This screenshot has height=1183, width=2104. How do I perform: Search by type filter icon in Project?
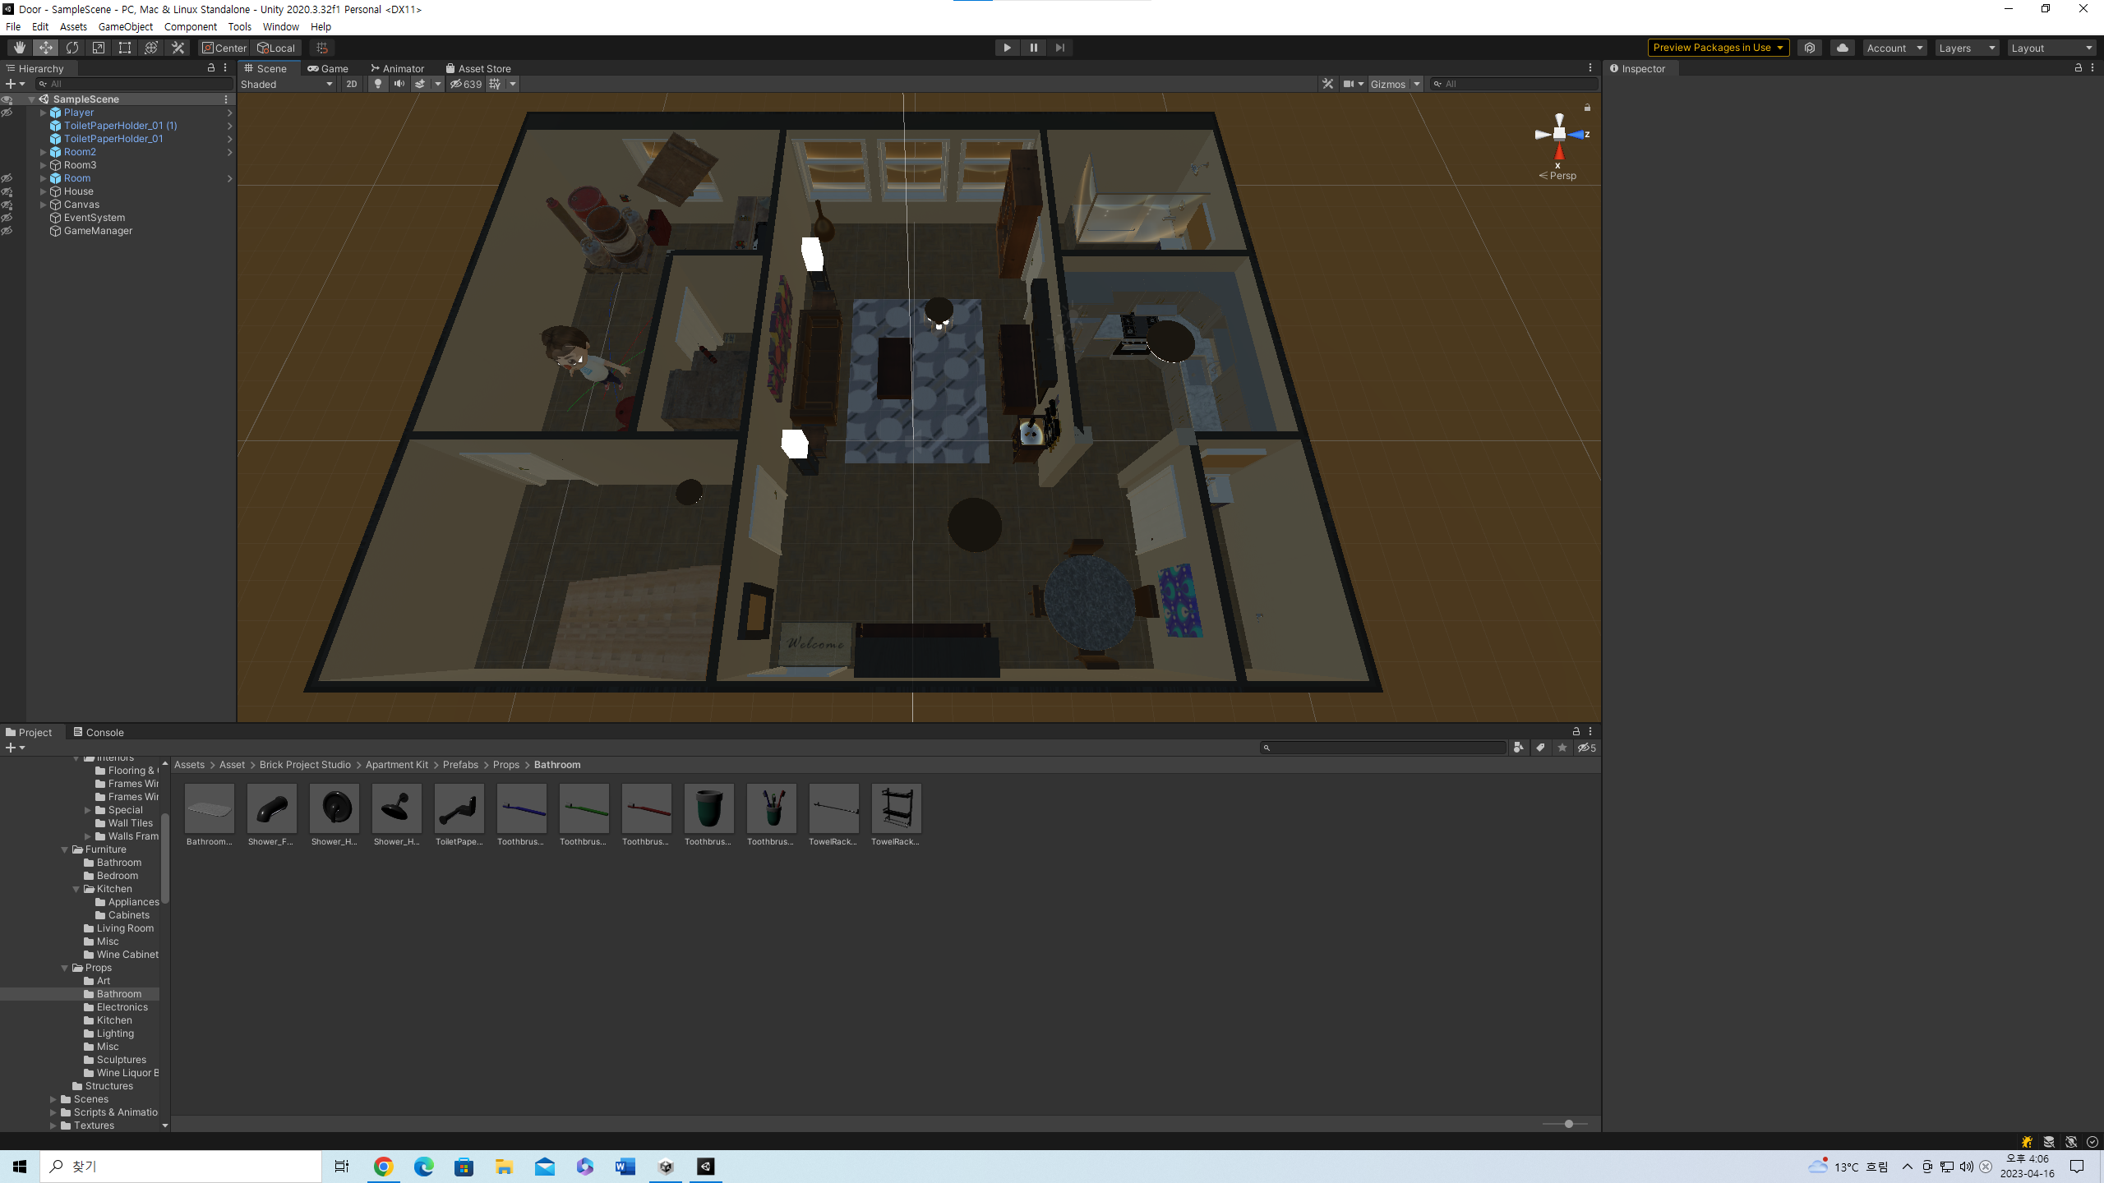click(1519, 748)
